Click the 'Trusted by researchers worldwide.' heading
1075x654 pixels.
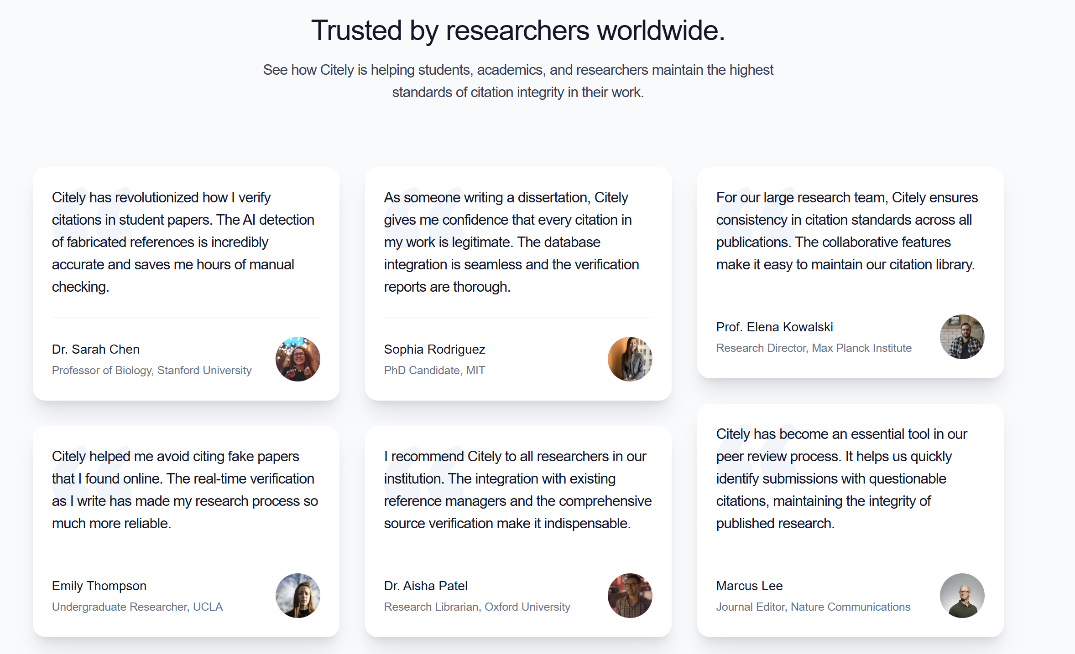coord(518,31)
